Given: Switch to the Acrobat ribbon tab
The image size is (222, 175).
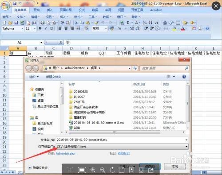Looking at the screenshot, I should coord(156,10).
